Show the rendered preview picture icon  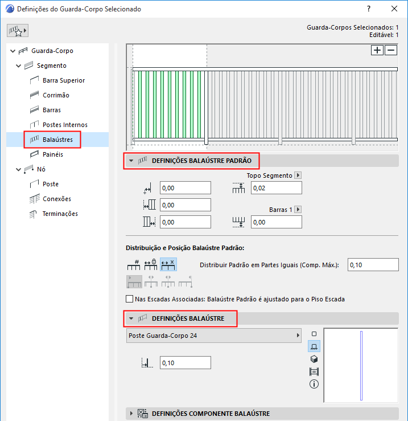(314, 371)
